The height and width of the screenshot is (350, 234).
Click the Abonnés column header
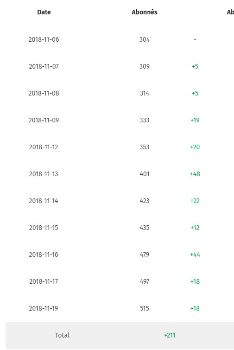pos(144,12)
